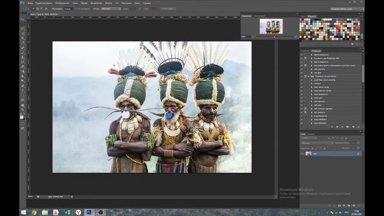Click stop button in actions panel
The height and width of the screenshot is (216, 384).
(332, 127)
